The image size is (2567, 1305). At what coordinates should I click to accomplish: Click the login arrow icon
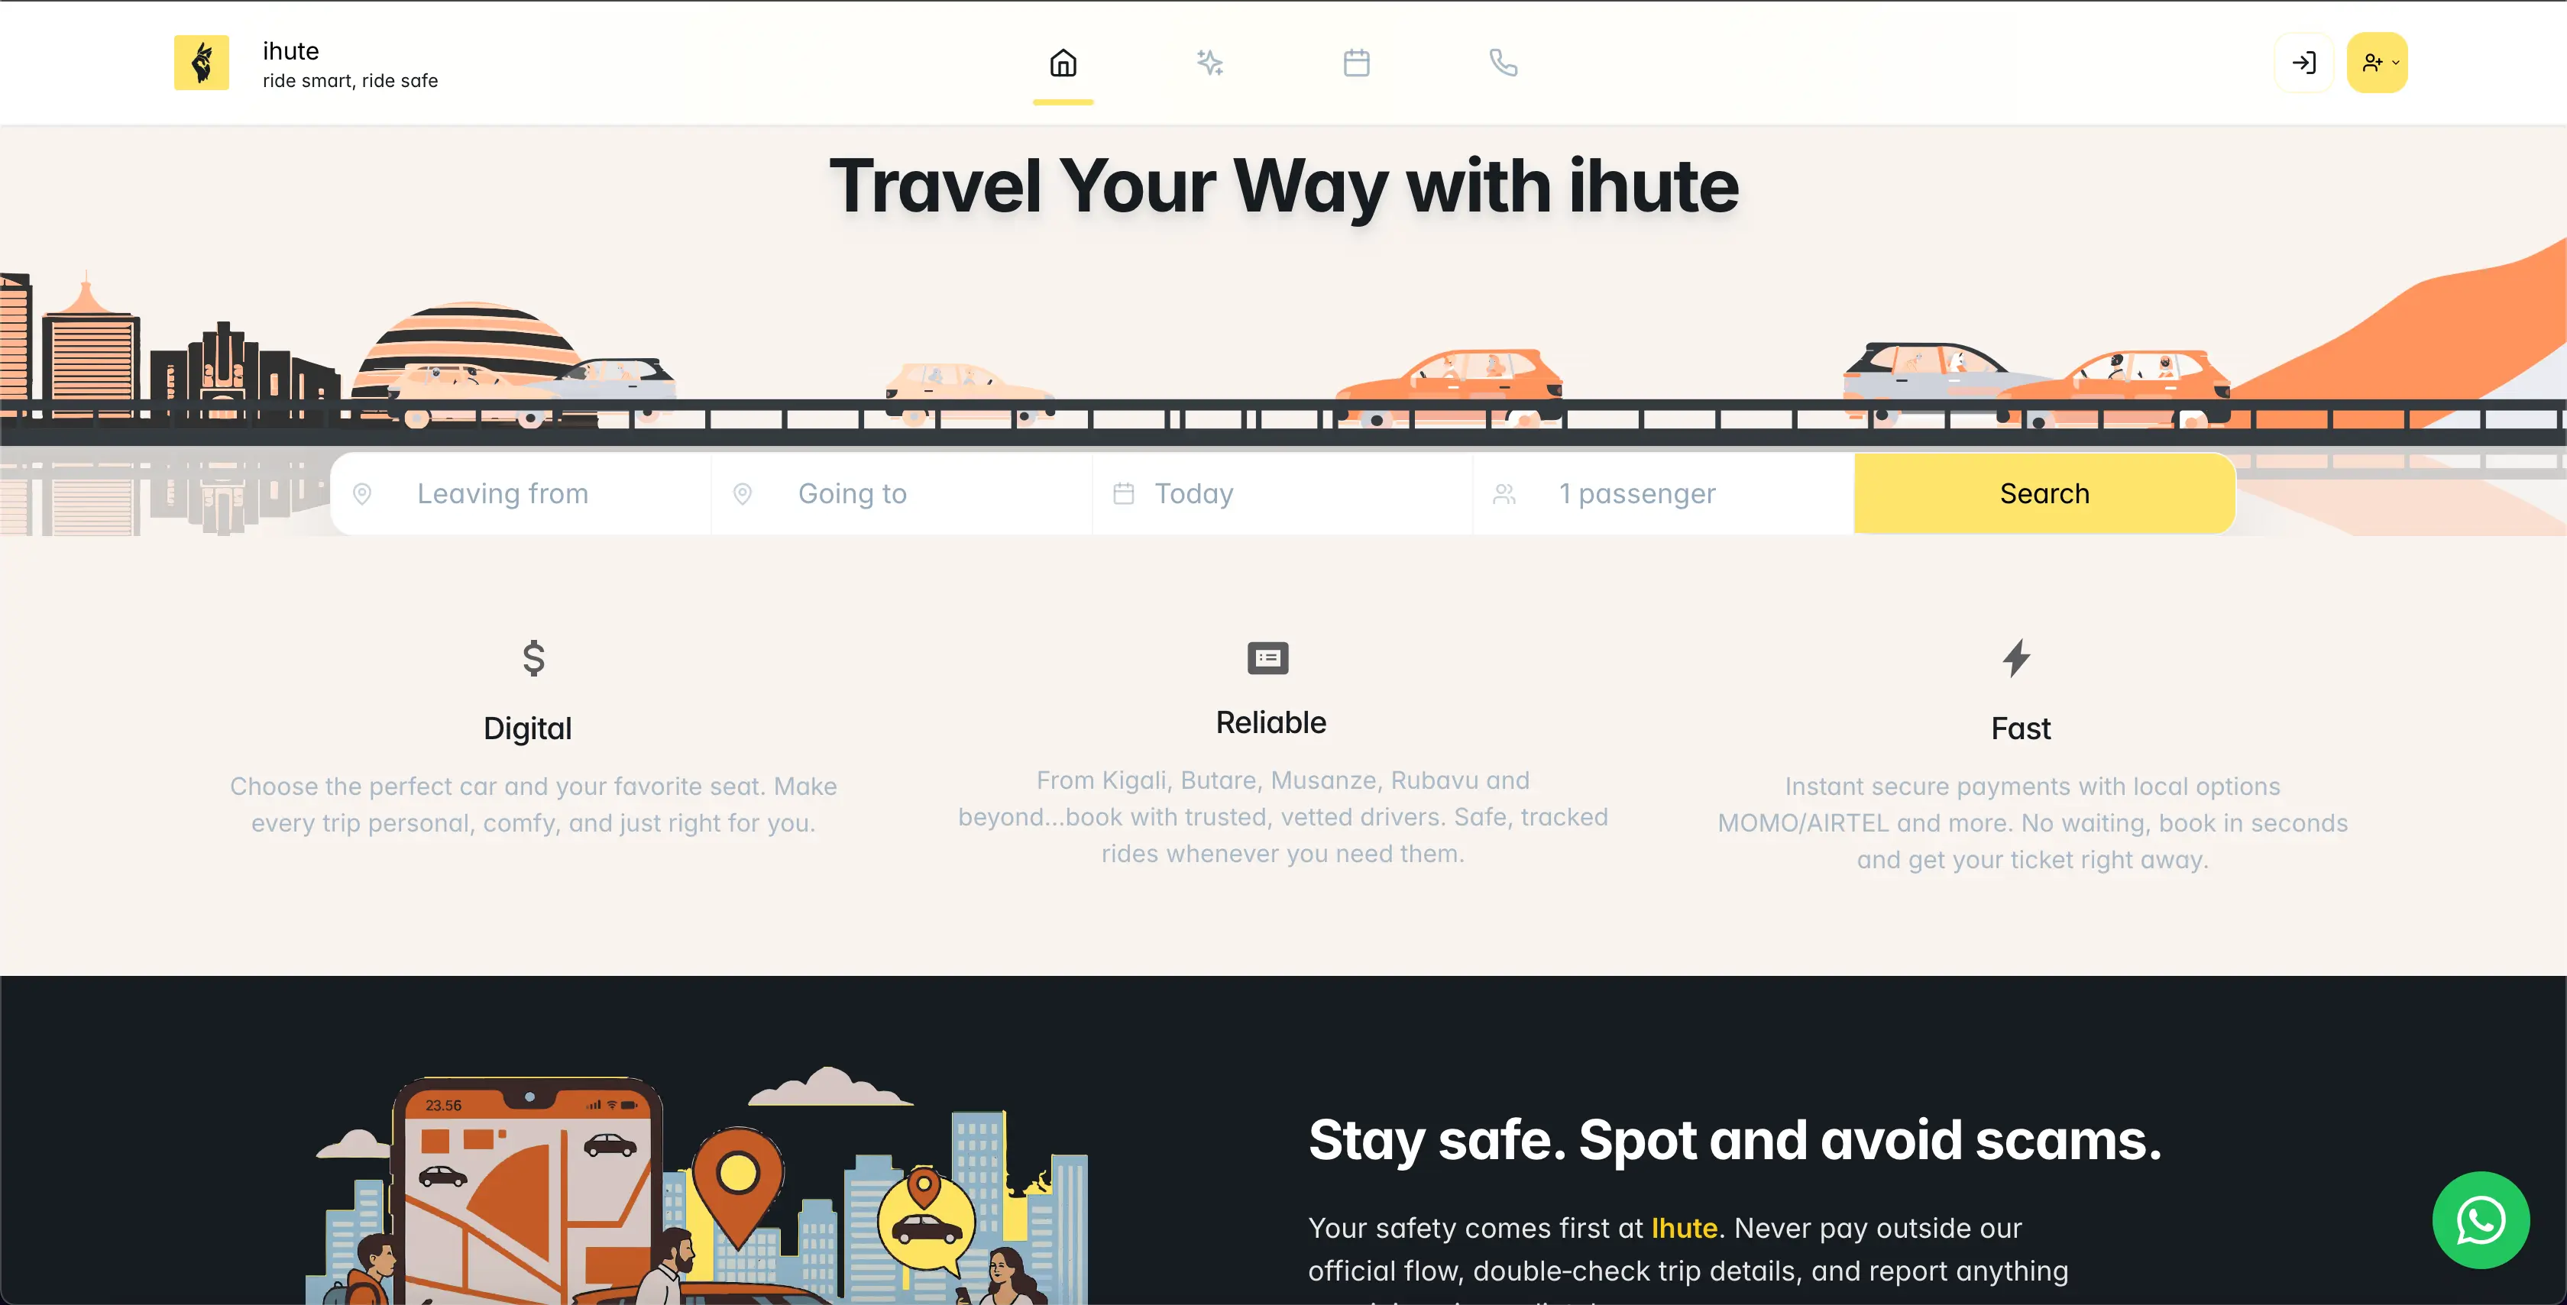(x=2304, y=63)
